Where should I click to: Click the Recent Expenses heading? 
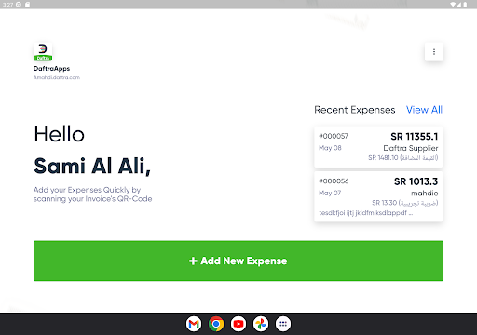[x=355, y=110]
